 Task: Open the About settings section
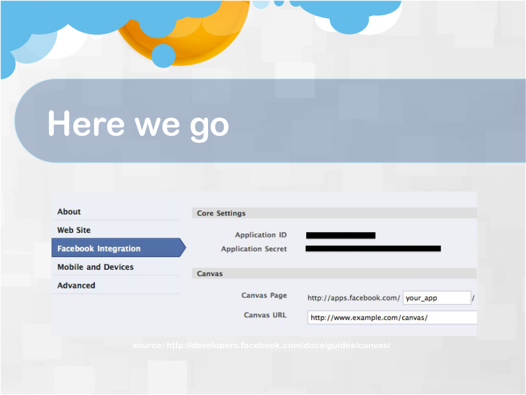click(x=69, y=212)
